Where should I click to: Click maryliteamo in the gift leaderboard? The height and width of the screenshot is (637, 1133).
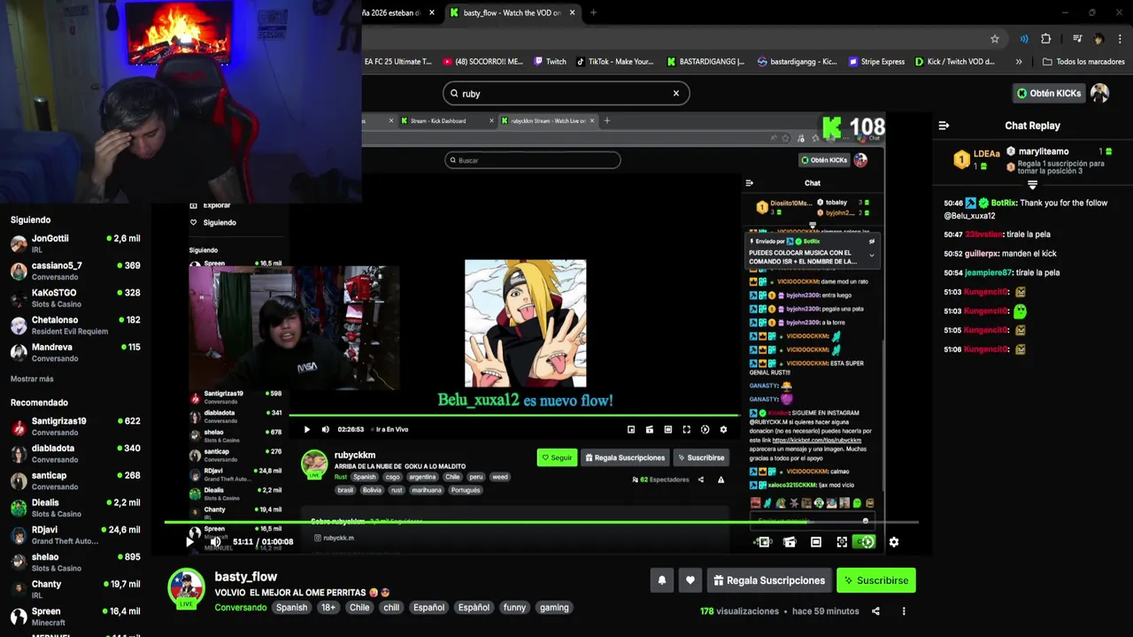(x=1044, y=151)
